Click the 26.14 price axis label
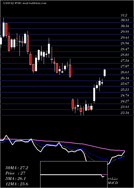This screenshot has height=188, width=134. pos(125,78)
